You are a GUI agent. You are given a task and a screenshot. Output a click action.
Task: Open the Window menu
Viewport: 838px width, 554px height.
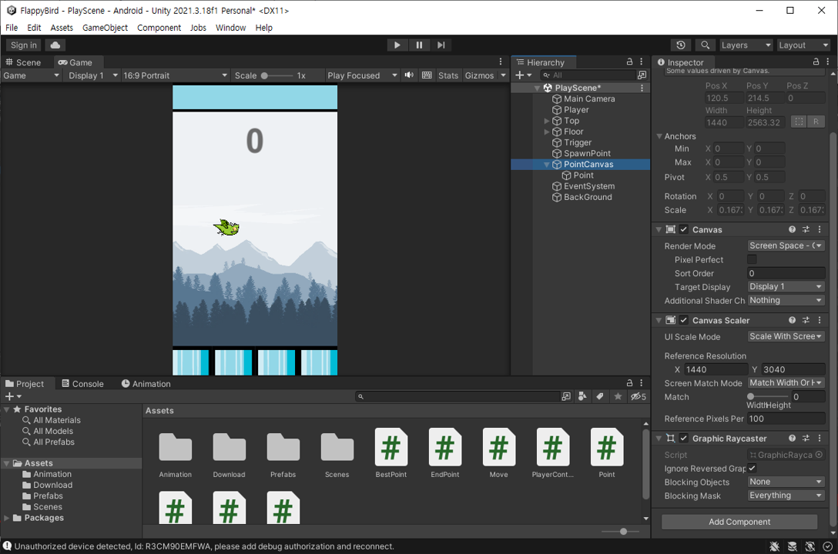230,28
